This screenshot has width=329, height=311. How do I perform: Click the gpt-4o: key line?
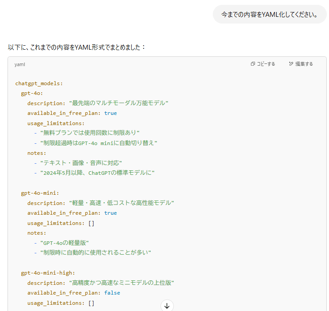(32, 93)
